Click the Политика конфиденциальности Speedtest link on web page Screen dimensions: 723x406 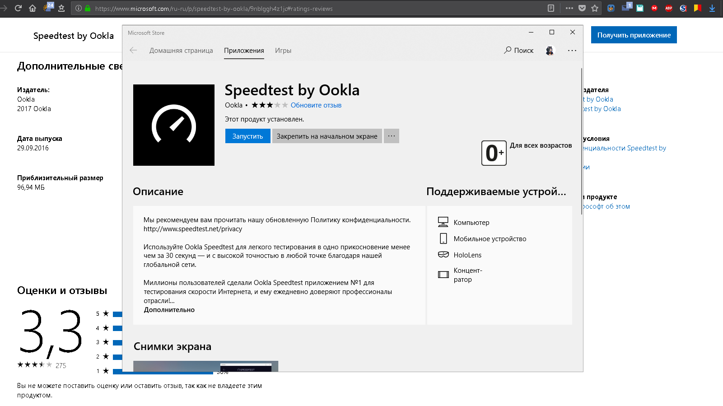[625, 148]
